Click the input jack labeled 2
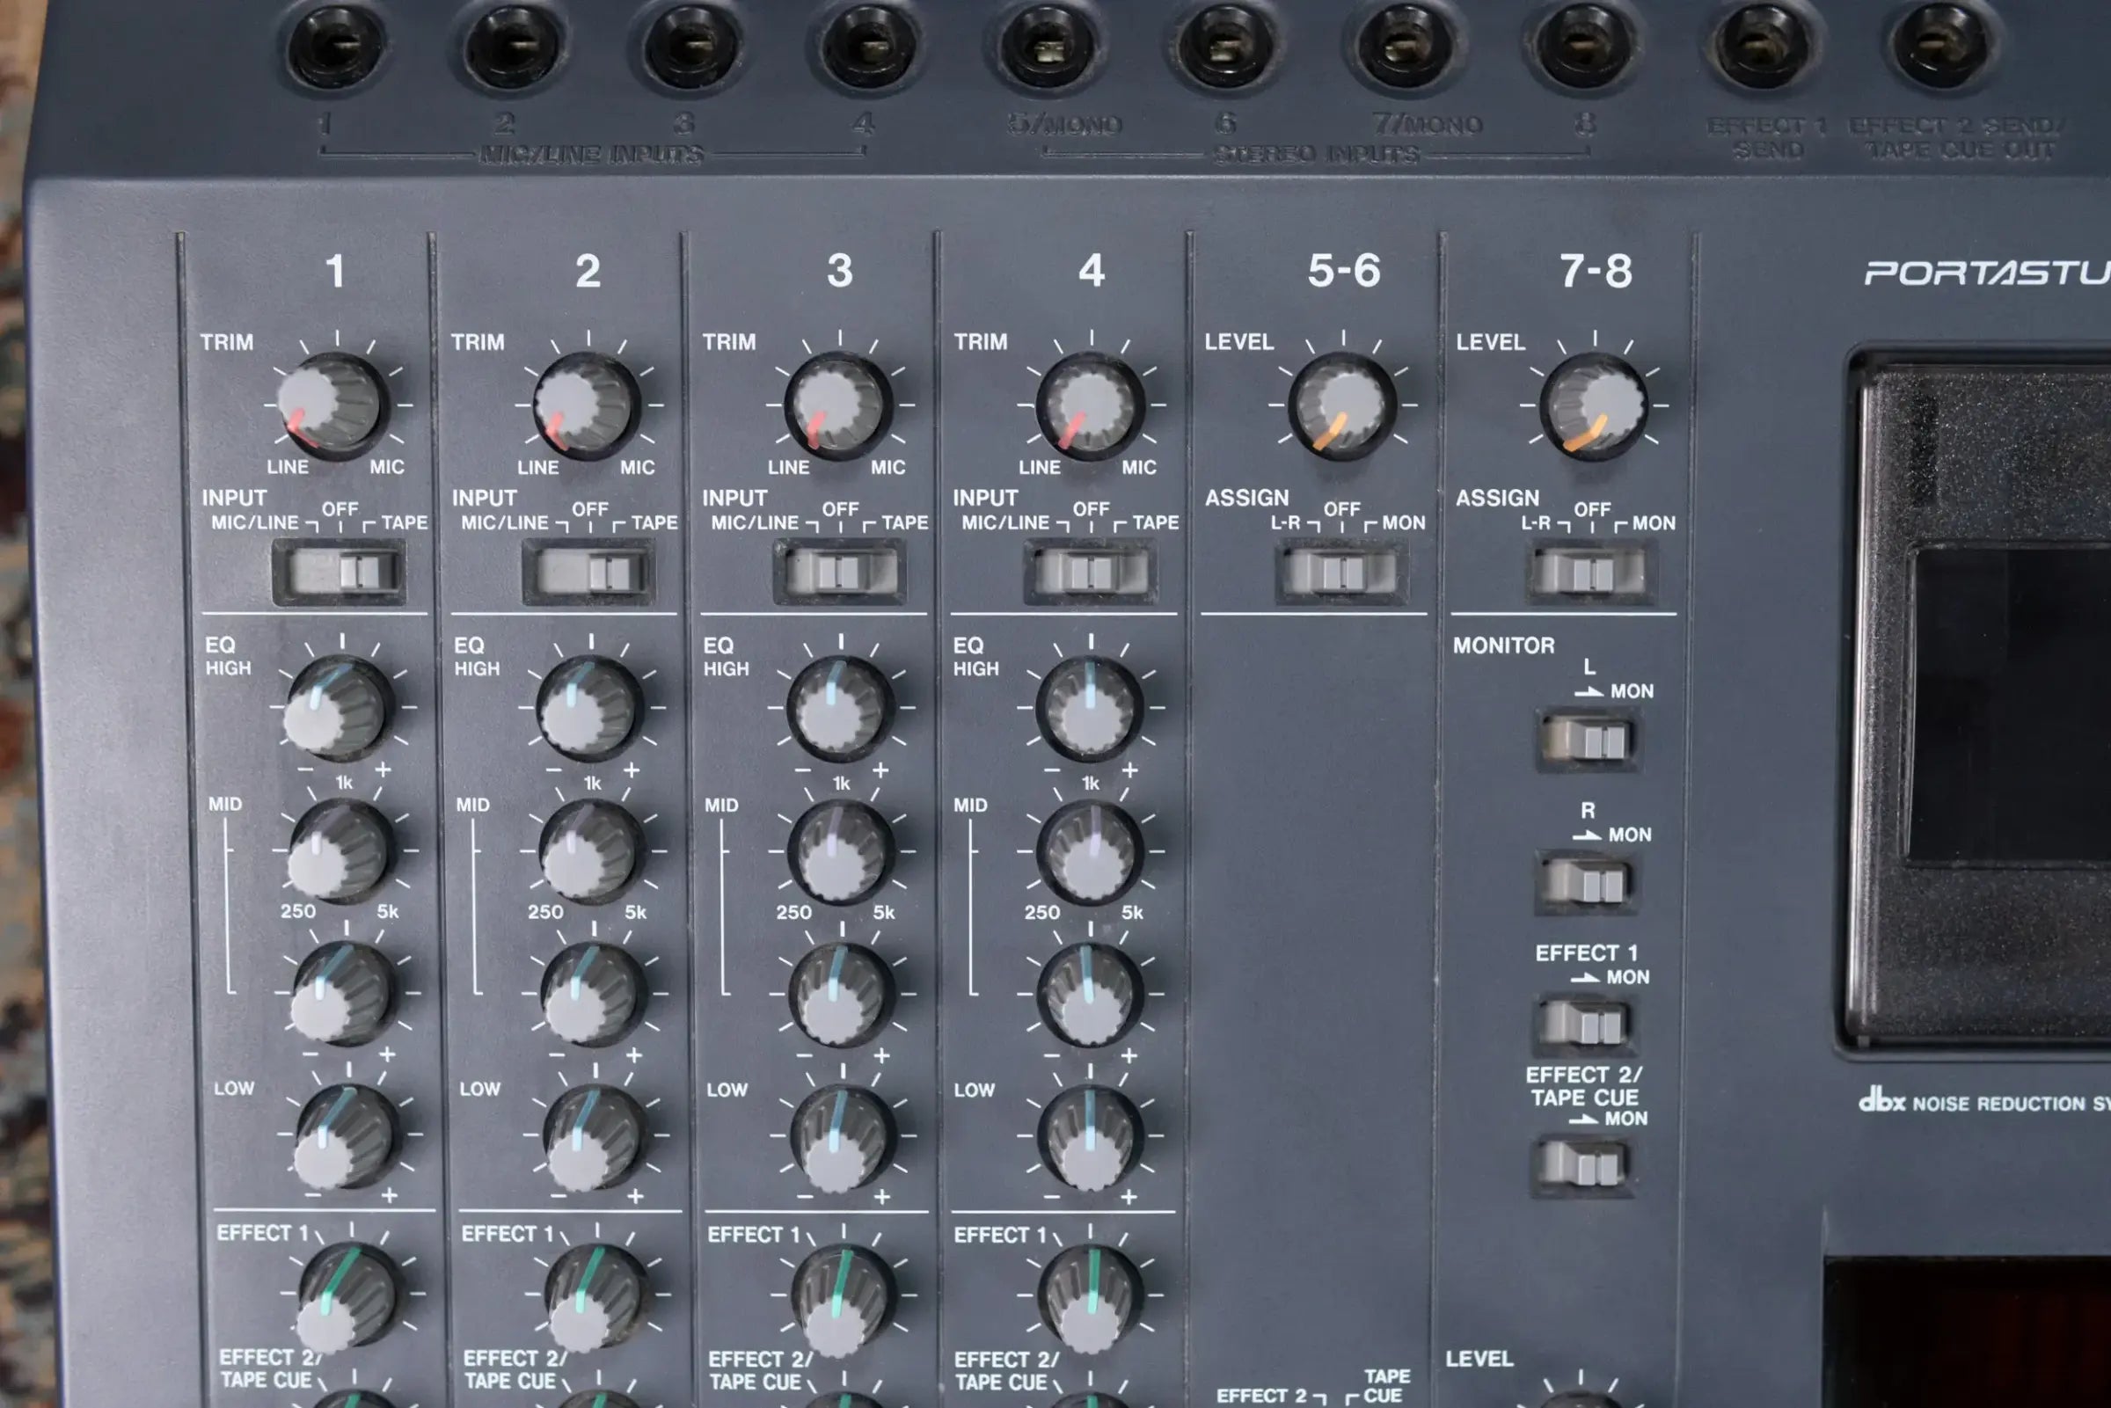The image size is (2111, 1408). tap(515, 44)
